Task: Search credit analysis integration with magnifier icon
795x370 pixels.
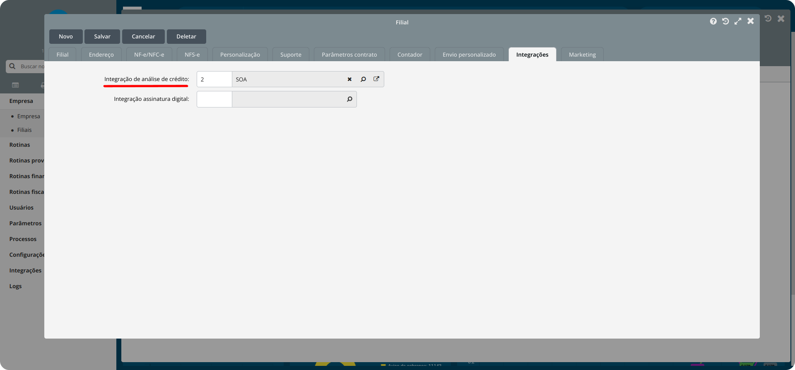Action: tap(363, 79)
